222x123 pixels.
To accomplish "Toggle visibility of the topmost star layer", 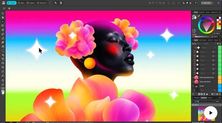I will pyautogui.click(x=220, y=48).
